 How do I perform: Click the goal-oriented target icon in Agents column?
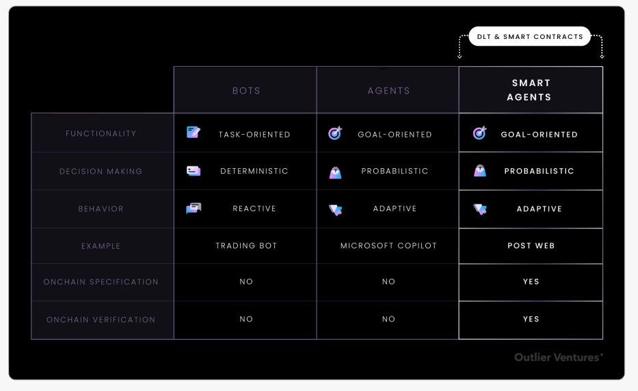[x=335, y=133]
